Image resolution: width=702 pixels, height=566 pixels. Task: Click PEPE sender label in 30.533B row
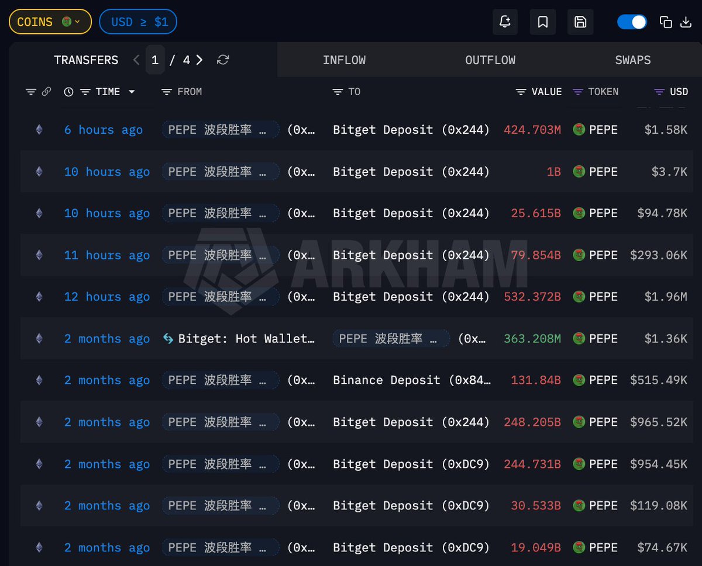tap(221, 506)
